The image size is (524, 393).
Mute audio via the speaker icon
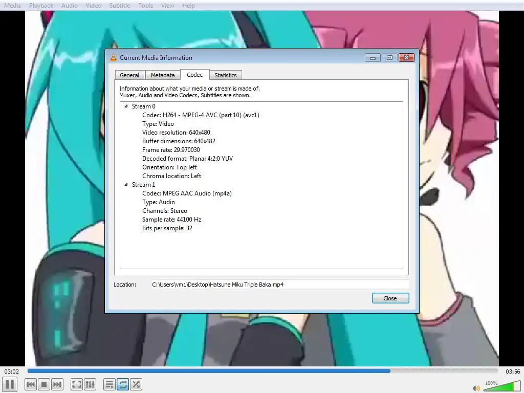(x=476, y=388)
